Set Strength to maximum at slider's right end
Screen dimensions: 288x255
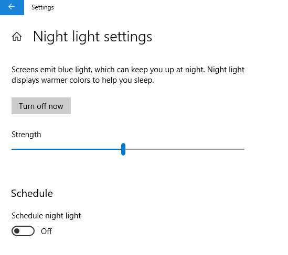coord(244,149)
